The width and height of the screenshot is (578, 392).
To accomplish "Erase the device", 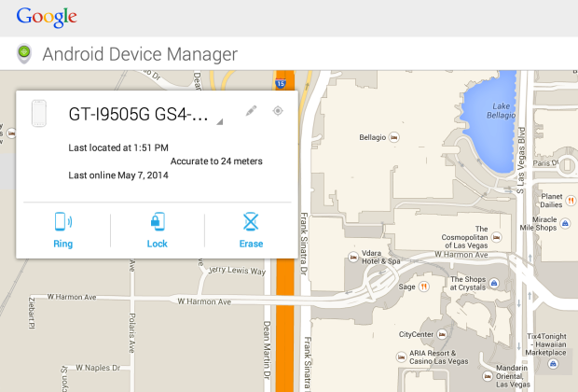I will point(251,231).
